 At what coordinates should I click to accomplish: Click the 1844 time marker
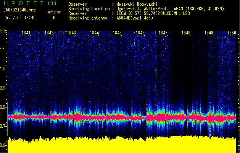click(x=95, y=33)
